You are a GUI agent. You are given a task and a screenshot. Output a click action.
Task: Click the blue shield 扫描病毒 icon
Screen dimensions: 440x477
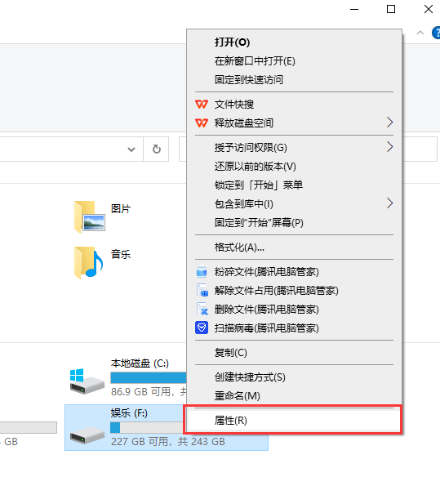point(202,328)
